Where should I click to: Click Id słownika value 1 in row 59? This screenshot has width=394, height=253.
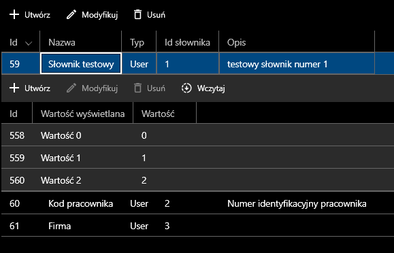[188, 64]
